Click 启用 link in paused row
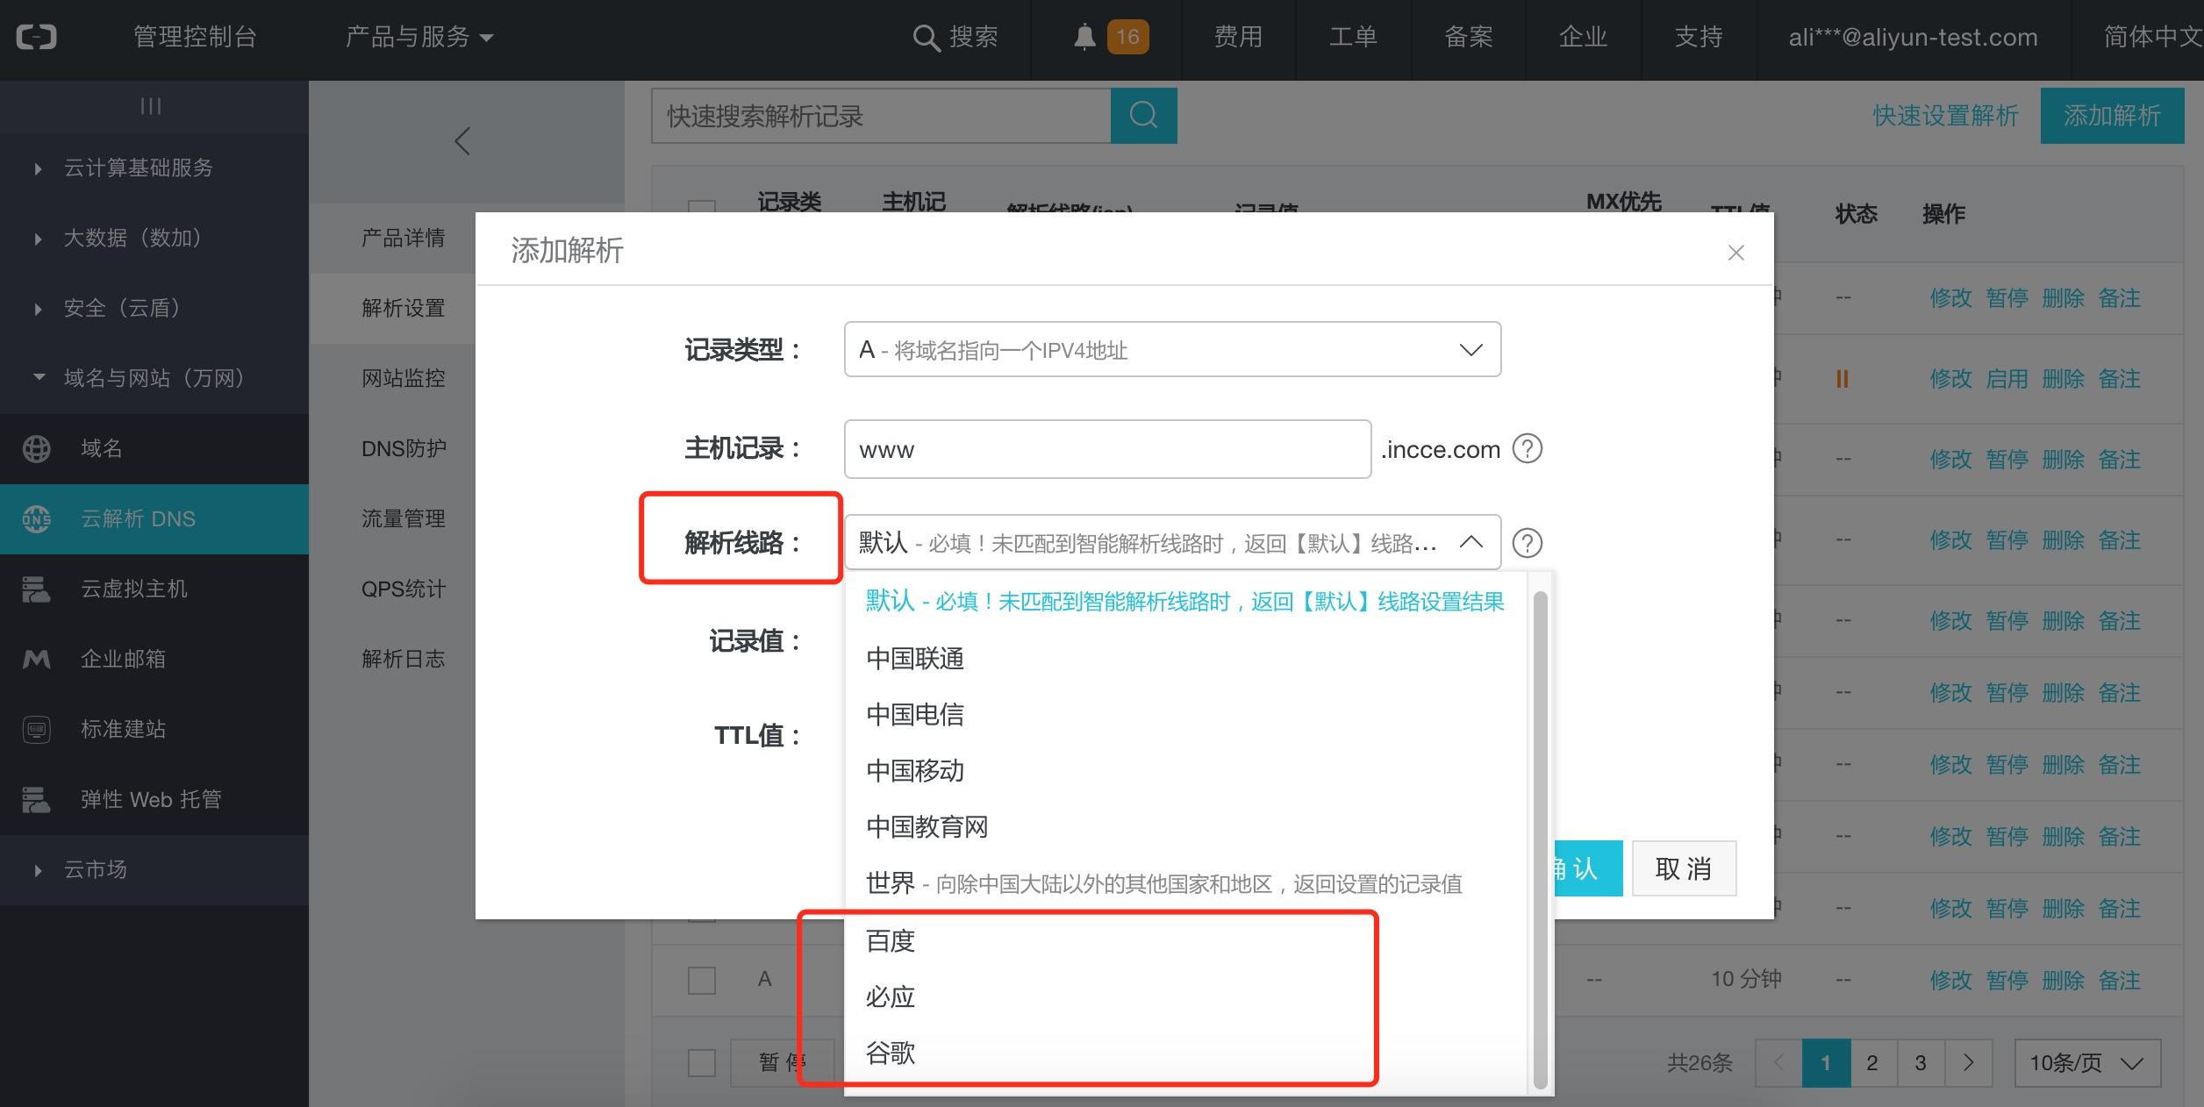 point(2007,379)
